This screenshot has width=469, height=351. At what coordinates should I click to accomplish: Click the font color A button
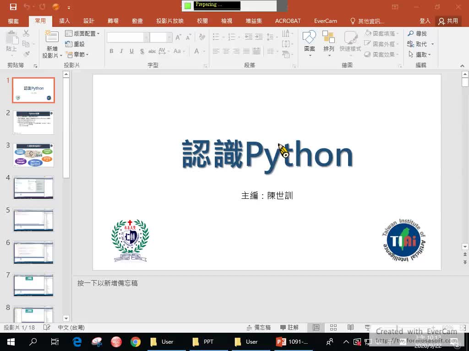[x=196, y=51]
